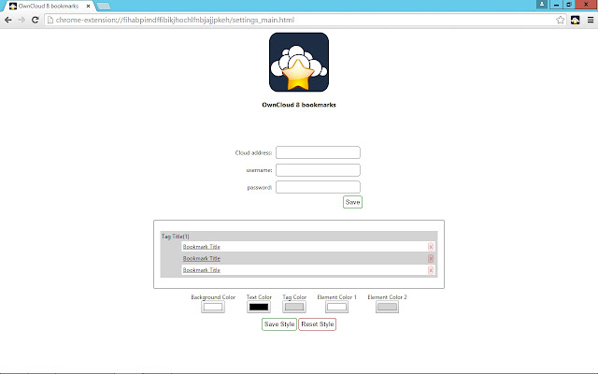Select the OwnCloud 8 bookmarks tab
Viewport: 598px width, 374px height.
tap(49, 7)
